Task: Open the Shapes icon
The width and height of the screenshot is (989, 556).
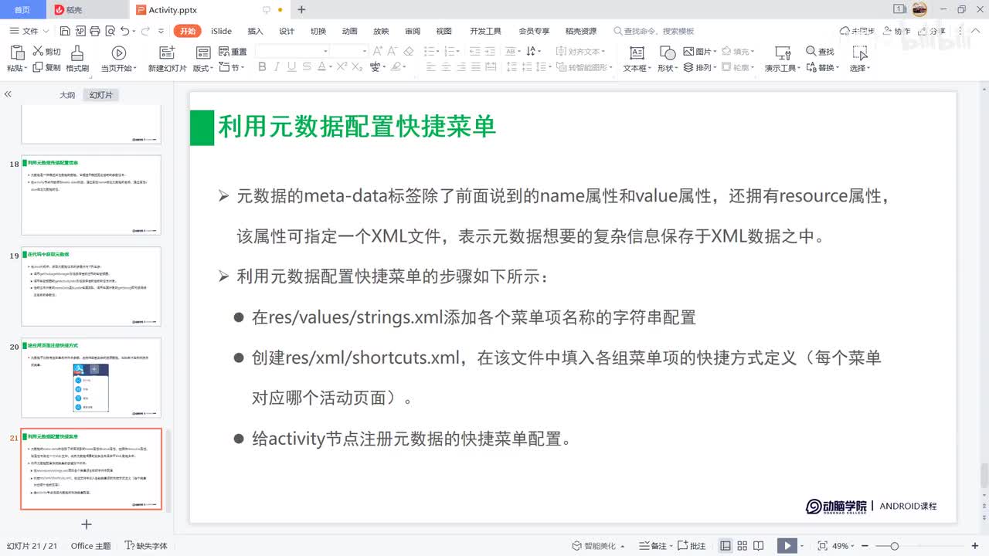Action: point(668,53)
